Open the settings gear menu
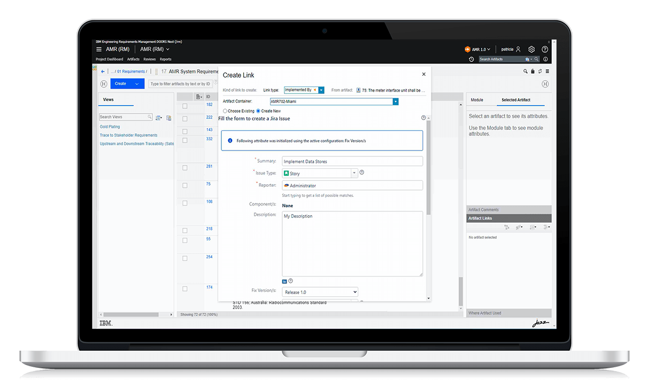The width and height of the screenshot is (649, 387). (x=531, y=49)
